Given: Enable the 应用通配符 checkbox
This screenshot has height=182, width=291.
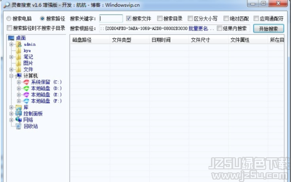Looking at the screenshot, I should point(256,18).
